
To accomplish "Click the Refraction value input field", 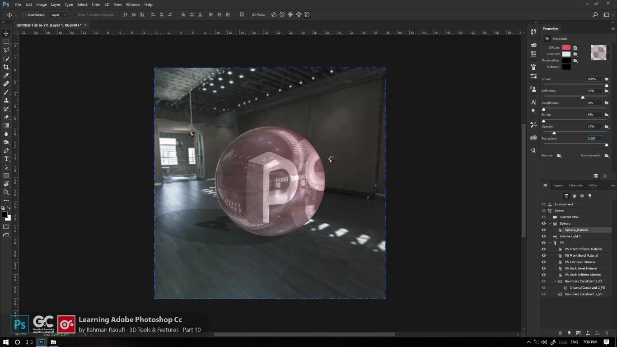I will [594, 138].
